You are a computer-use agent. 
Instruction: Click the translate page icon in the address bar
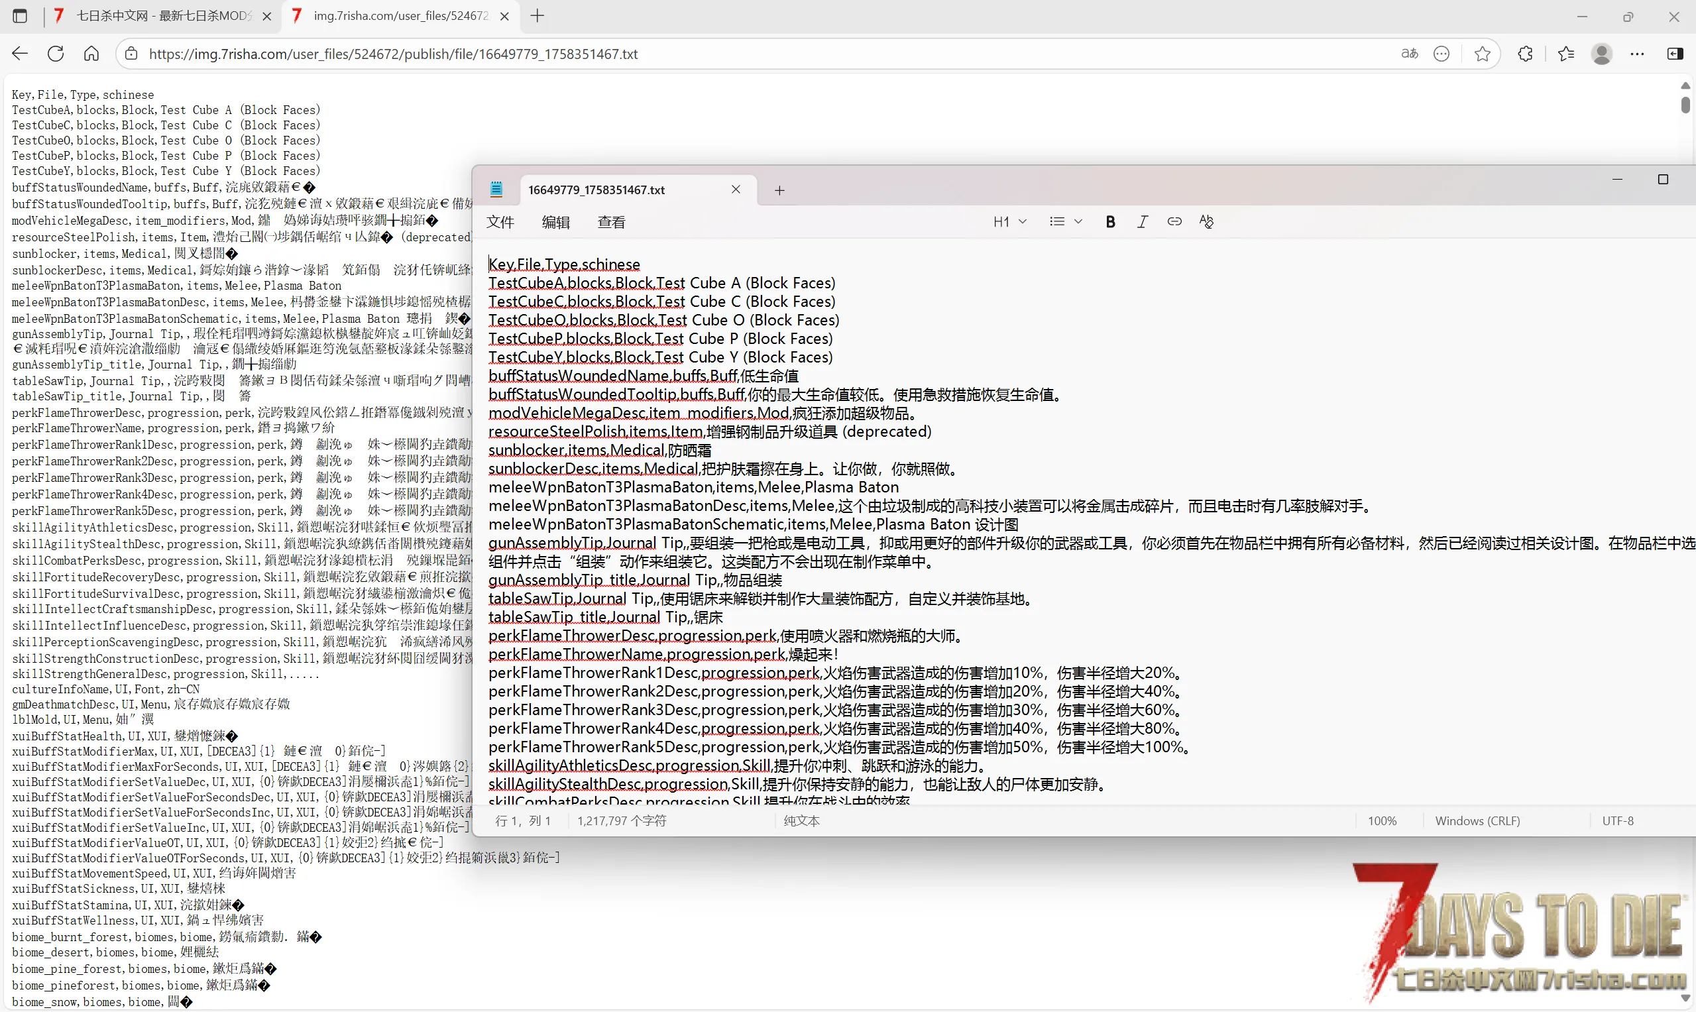click(x=1409, y=54)
